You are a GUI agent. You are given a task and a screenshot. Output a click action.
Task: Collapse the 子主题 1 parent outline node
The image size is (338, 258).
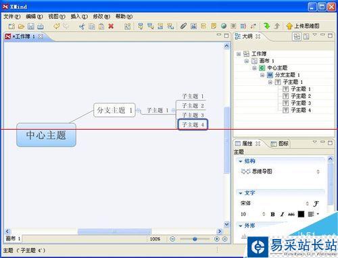[x=270, y=82]
